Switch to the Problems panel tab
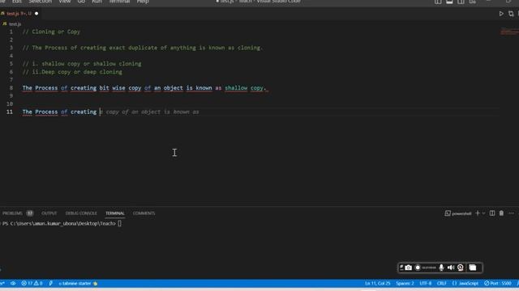The image size is (519, 291). 12,213
